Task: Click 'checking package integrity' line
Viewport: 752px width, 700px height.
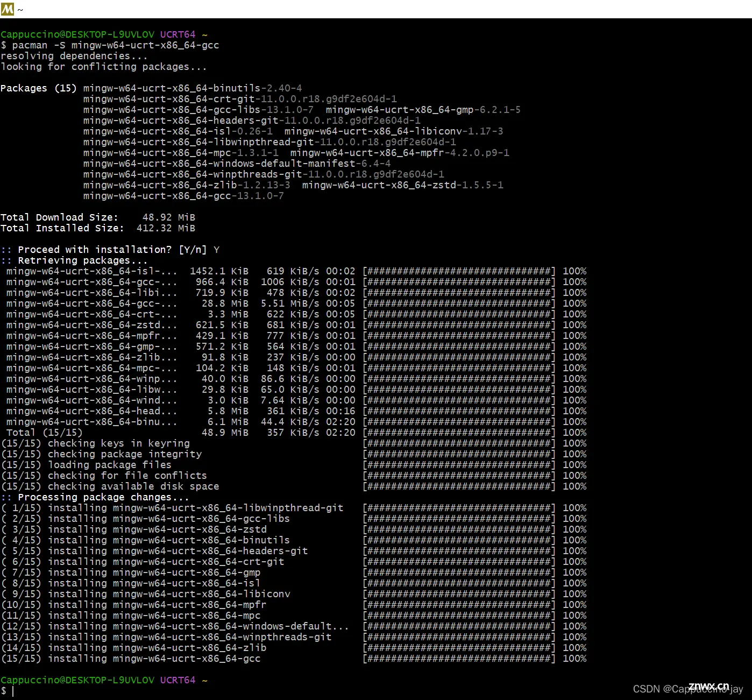Action: (102, 454)
